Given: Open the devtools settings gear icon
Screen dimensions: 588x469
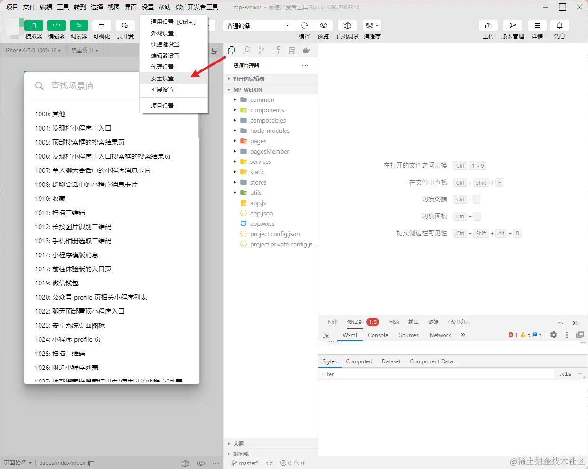Looking at the screenshot, I should (554, 335).
